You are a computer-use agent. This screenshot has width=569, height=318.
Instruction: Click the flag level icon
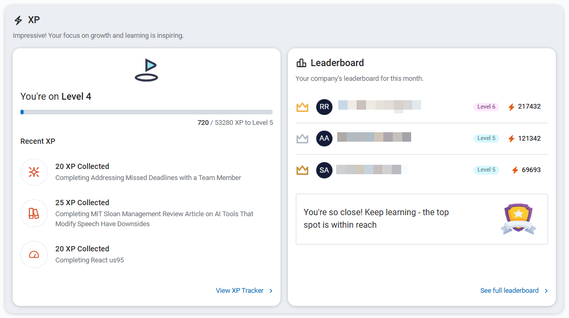pos(146,70)
